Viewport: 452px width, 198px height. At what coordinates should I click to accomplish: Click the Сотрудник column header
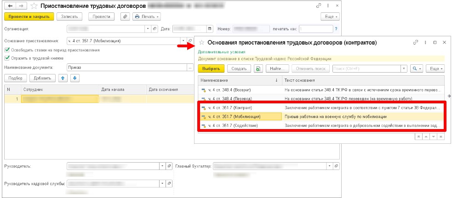59,89
